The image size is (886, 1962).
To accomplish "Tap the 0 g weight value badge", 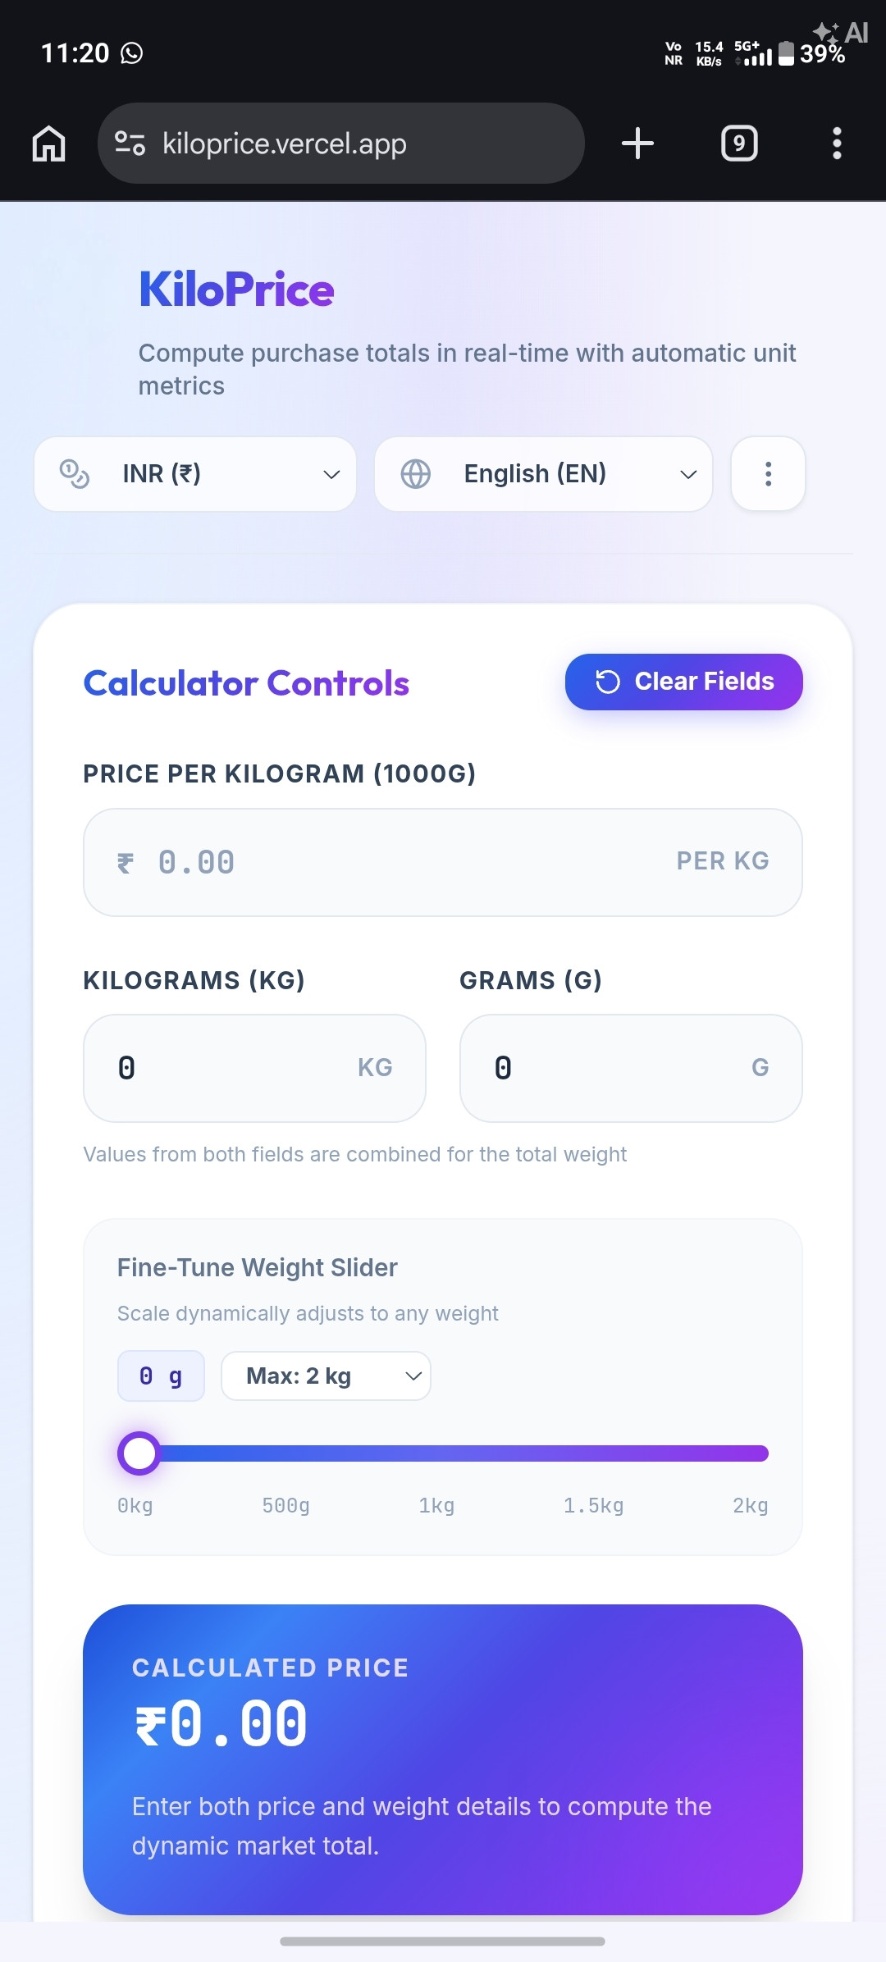I will click(x=161, y=1376).
